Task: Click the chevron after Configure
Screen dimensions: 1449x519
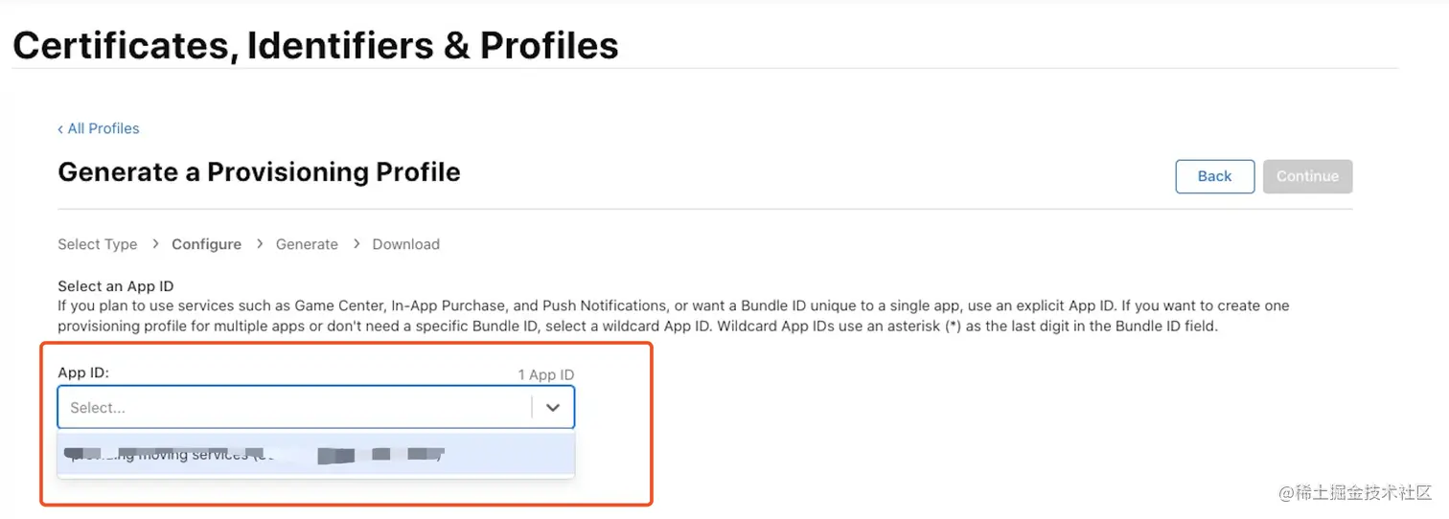Action: (x=260, y=244)
